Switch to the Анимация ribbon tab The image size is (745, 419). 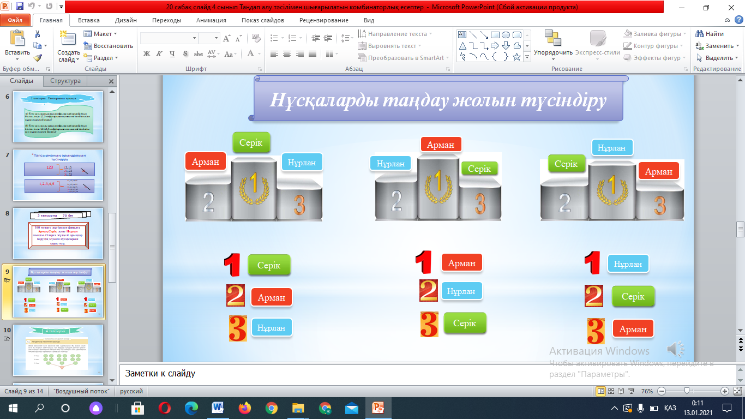point(211,20)
